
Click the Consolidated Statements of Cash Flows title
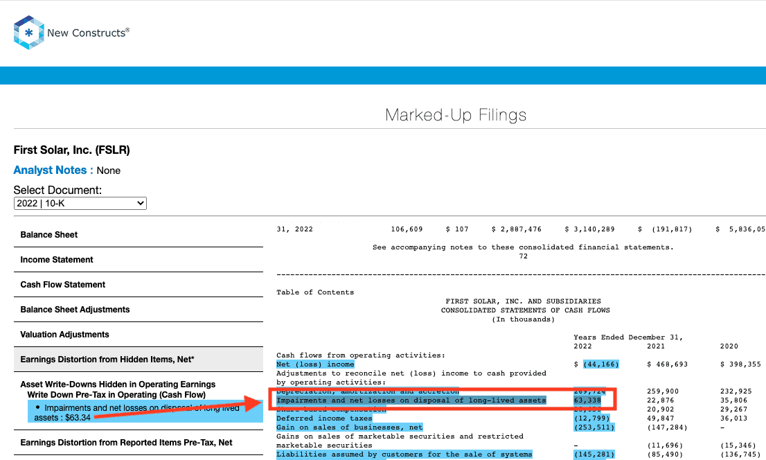pos(526,310)
